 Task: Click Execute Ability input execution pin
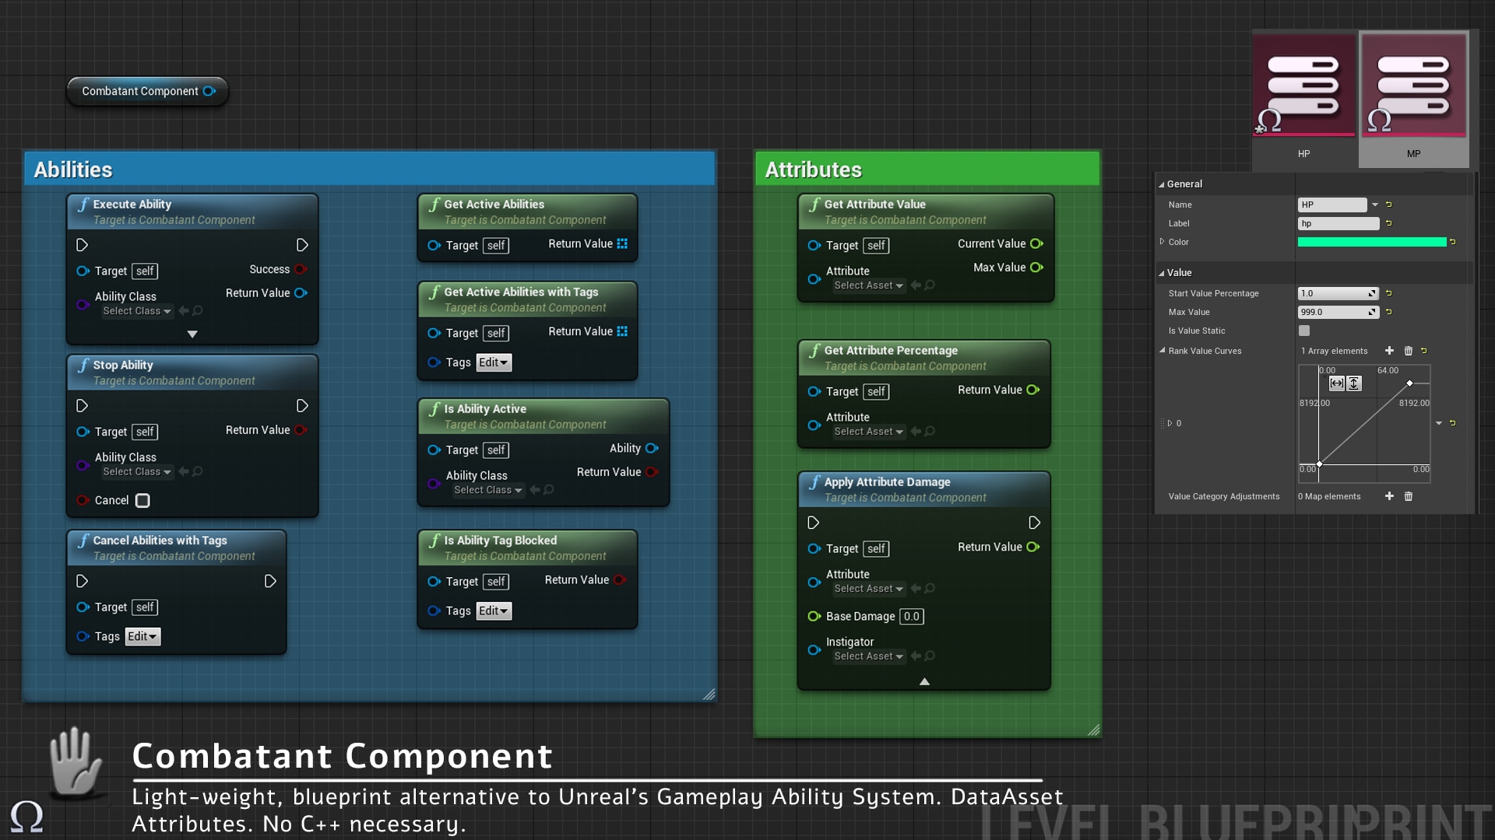click(82, 245)
